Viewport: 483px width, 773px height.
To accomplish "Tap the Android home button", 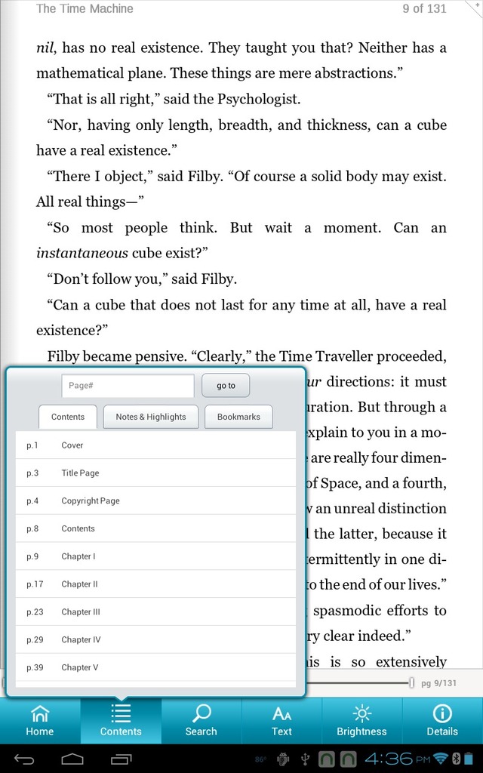I will [72, 759].
